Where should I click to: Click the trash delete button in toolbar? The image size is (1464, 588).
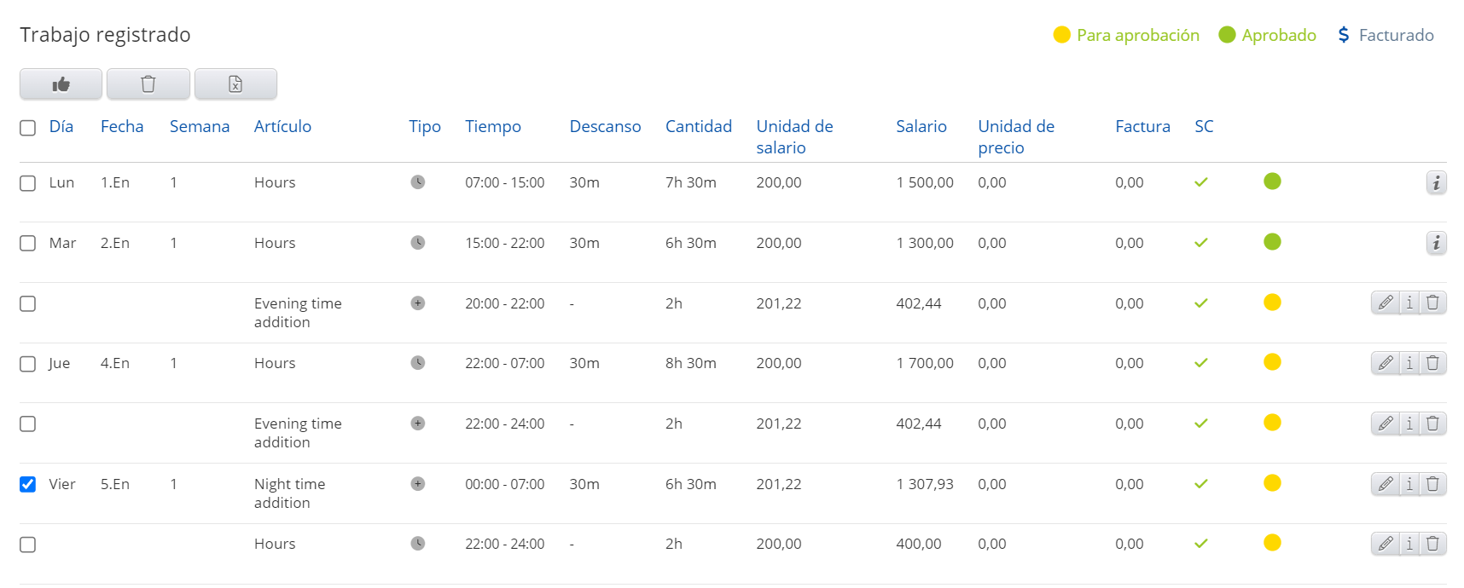148,84
